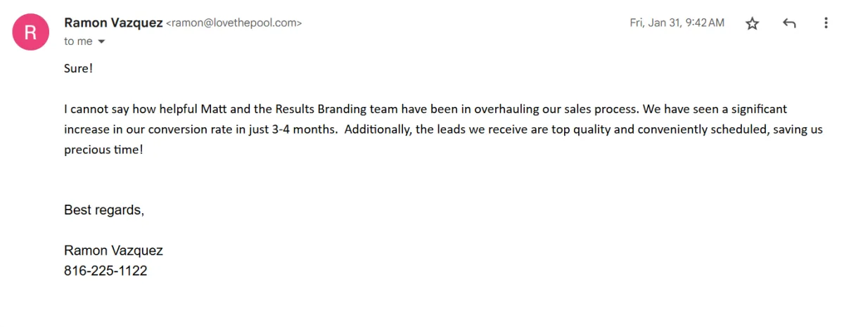Click the "Best regards," closing line

click(104, 210)
